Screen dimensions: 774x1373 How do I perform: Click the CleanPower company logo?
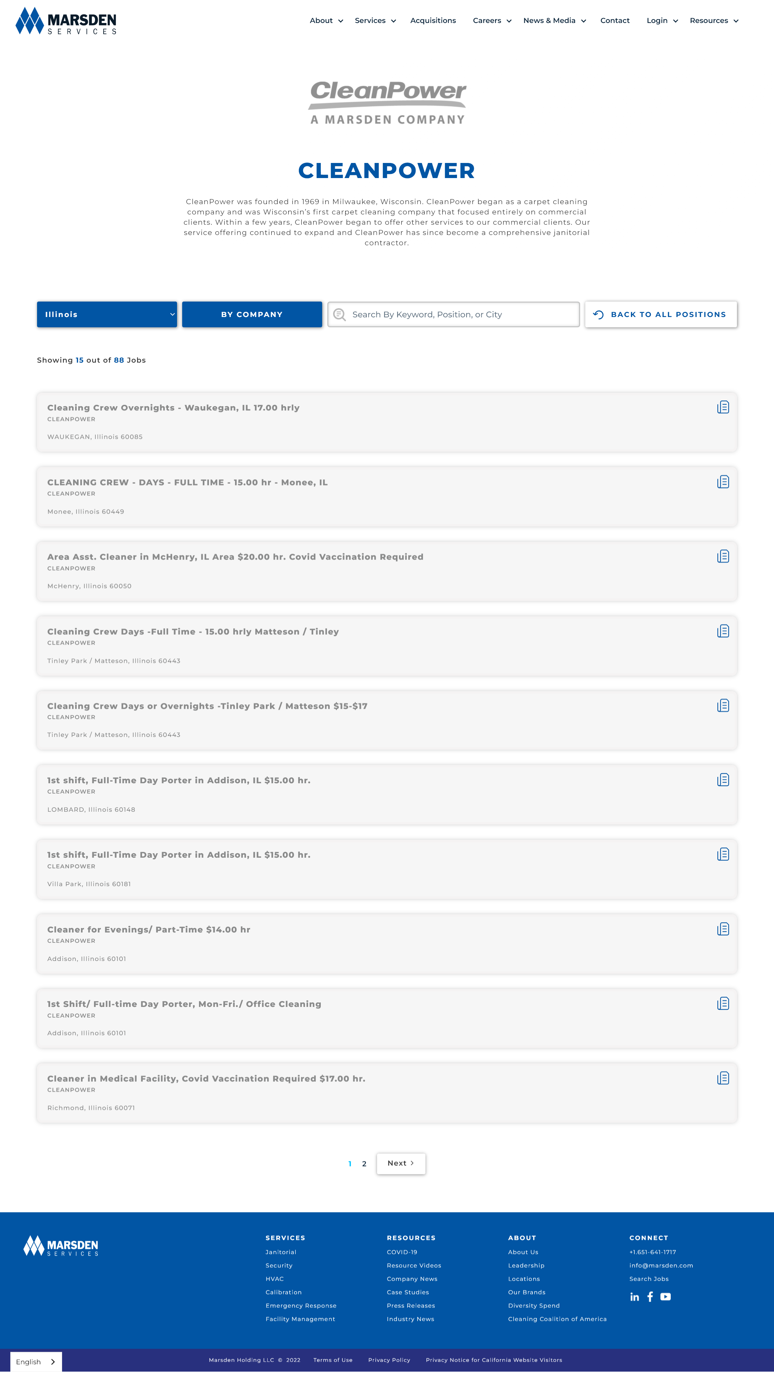(387, 102)
